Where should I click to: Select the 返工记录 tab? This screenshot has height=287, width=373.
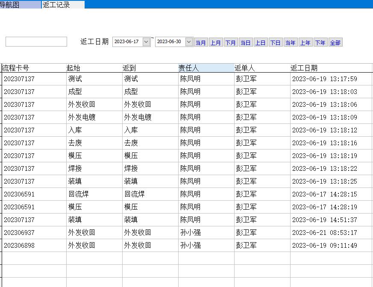pos(63,5)
